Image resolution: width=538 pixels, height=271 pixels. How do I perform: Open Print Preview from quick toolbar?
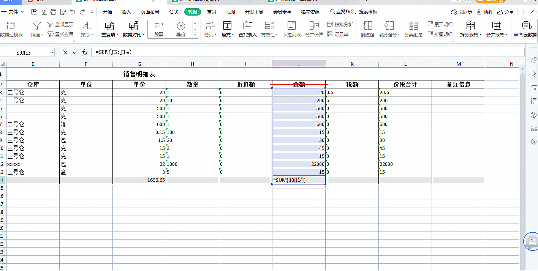pos(63,12)
